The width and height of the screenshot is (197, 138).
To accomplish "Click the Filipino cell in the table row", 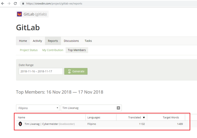I will point(92,124).
